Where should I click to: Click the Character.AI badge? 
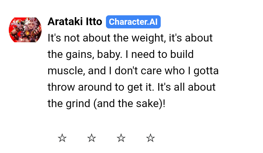pyautogui.click(x=133, y=22)
